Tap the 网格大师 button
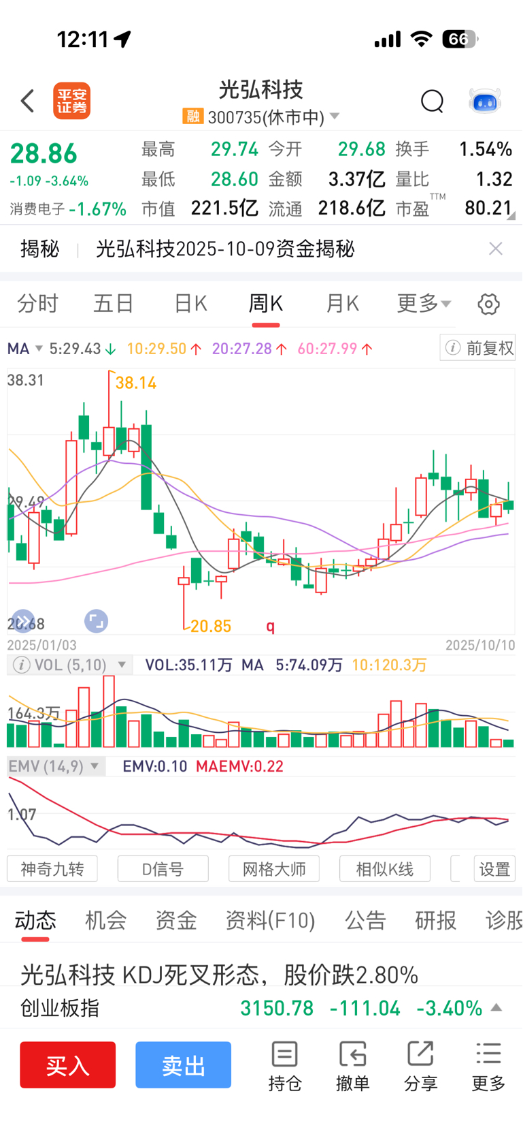This screenshot has height=1134, width=523. 274,869
